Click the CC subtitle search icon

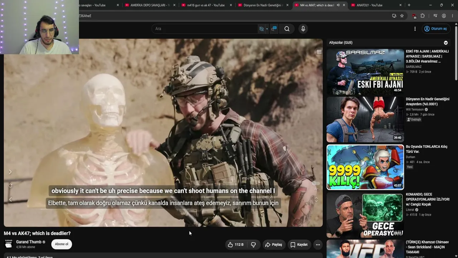coord(274,29)
